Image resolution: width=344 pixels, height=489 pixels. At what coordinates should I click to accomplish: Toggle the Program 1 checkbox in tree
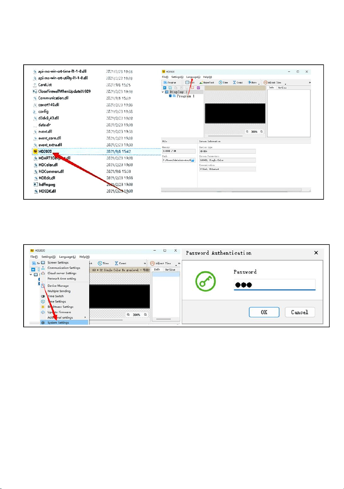click(170, 96)
